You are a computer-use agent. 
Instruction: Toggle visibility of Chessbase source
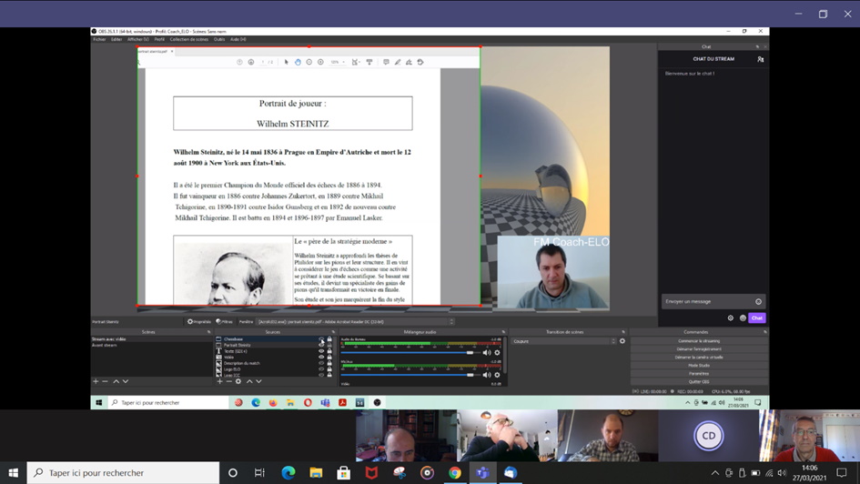pyautogui.click(x=321, y=339)
